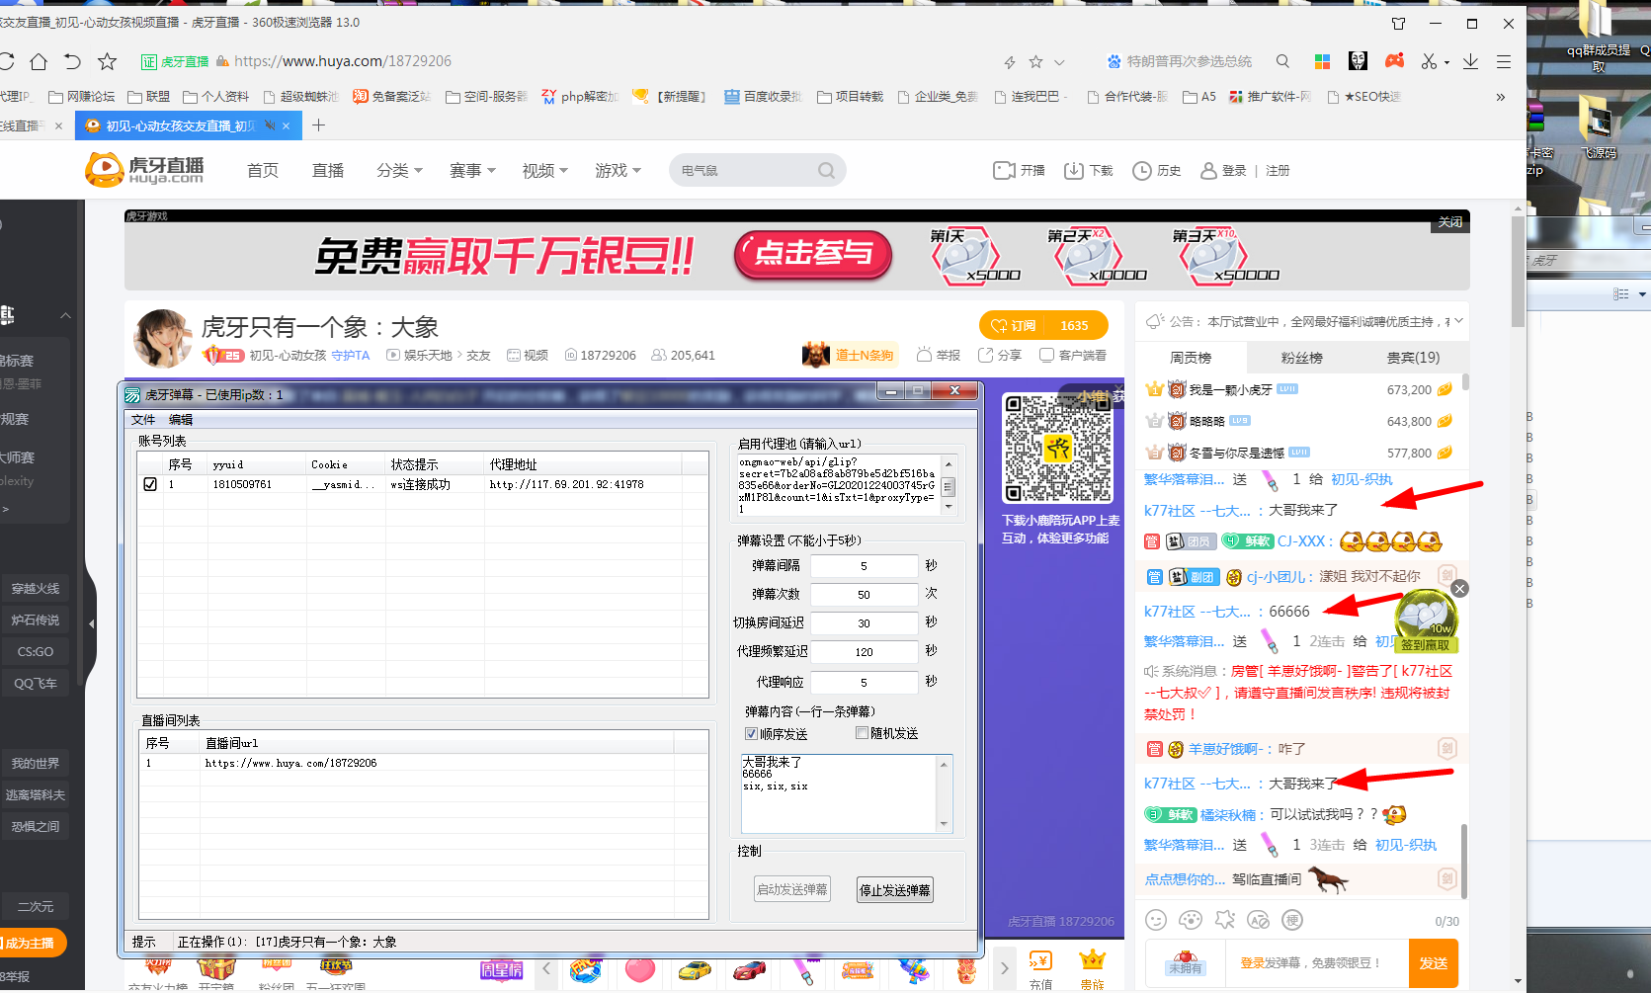Screen dimensions: 1651x993
Task: Click the 分享 share icon under the room title
Action: pyautogui.click(x=985, y=355)
